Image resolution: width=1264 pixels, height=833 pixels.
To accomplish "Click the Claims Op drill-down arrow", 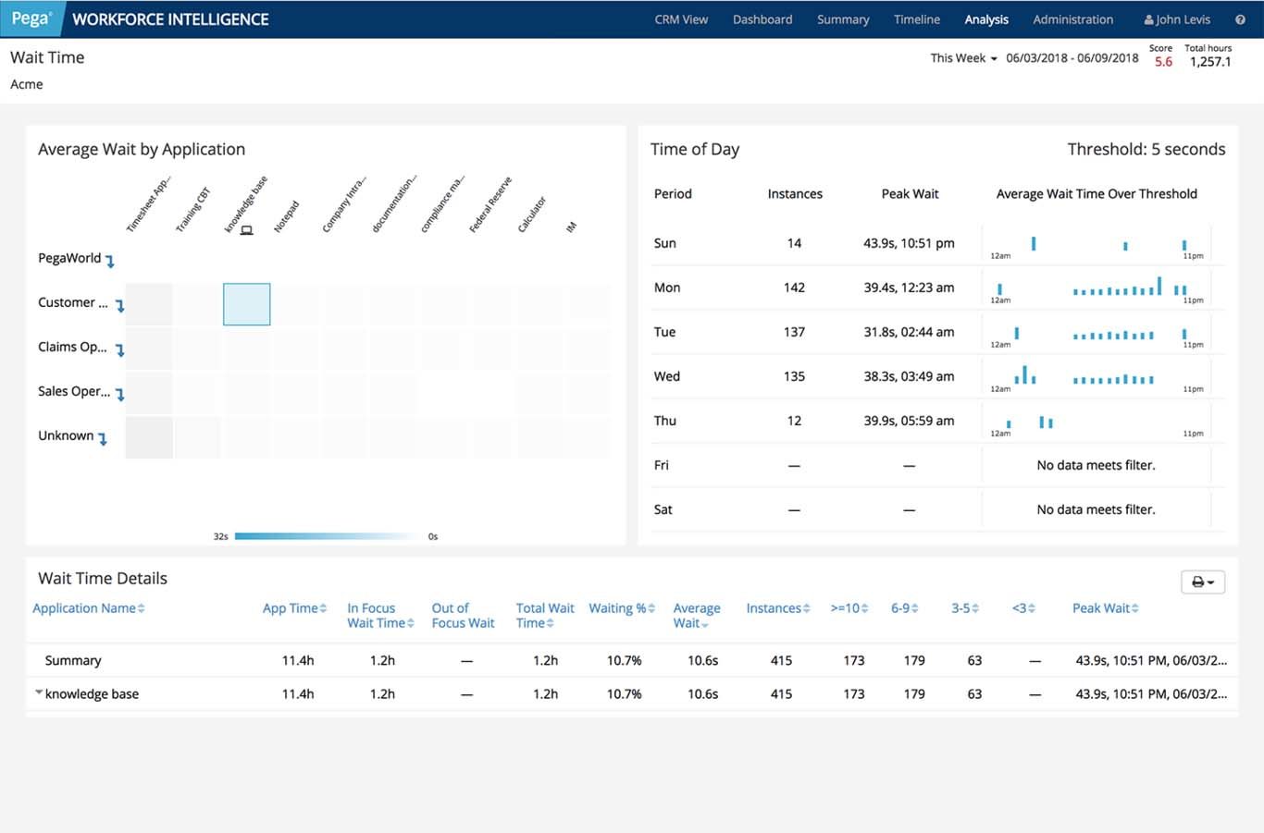I will tap(119, 350).
